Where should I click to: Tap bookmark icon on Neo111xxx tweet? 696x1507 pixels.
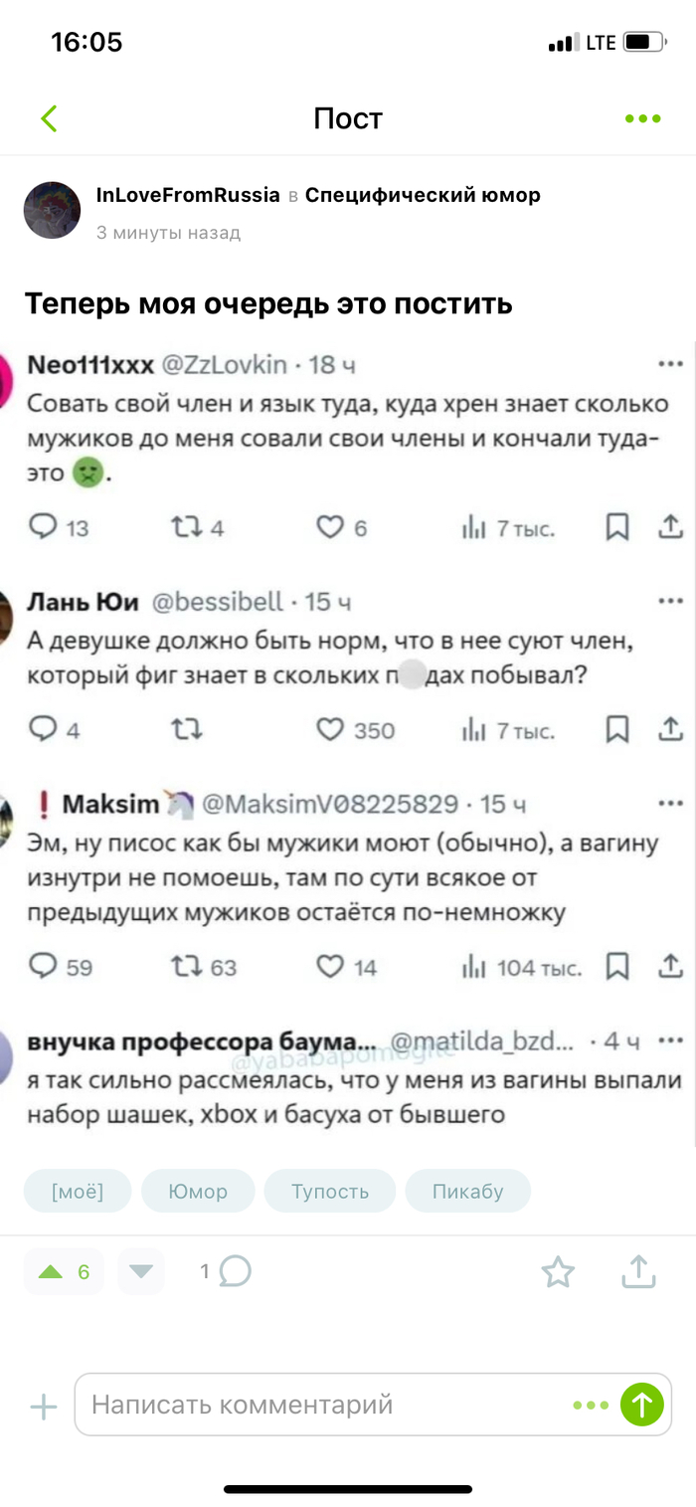[617, 528]
